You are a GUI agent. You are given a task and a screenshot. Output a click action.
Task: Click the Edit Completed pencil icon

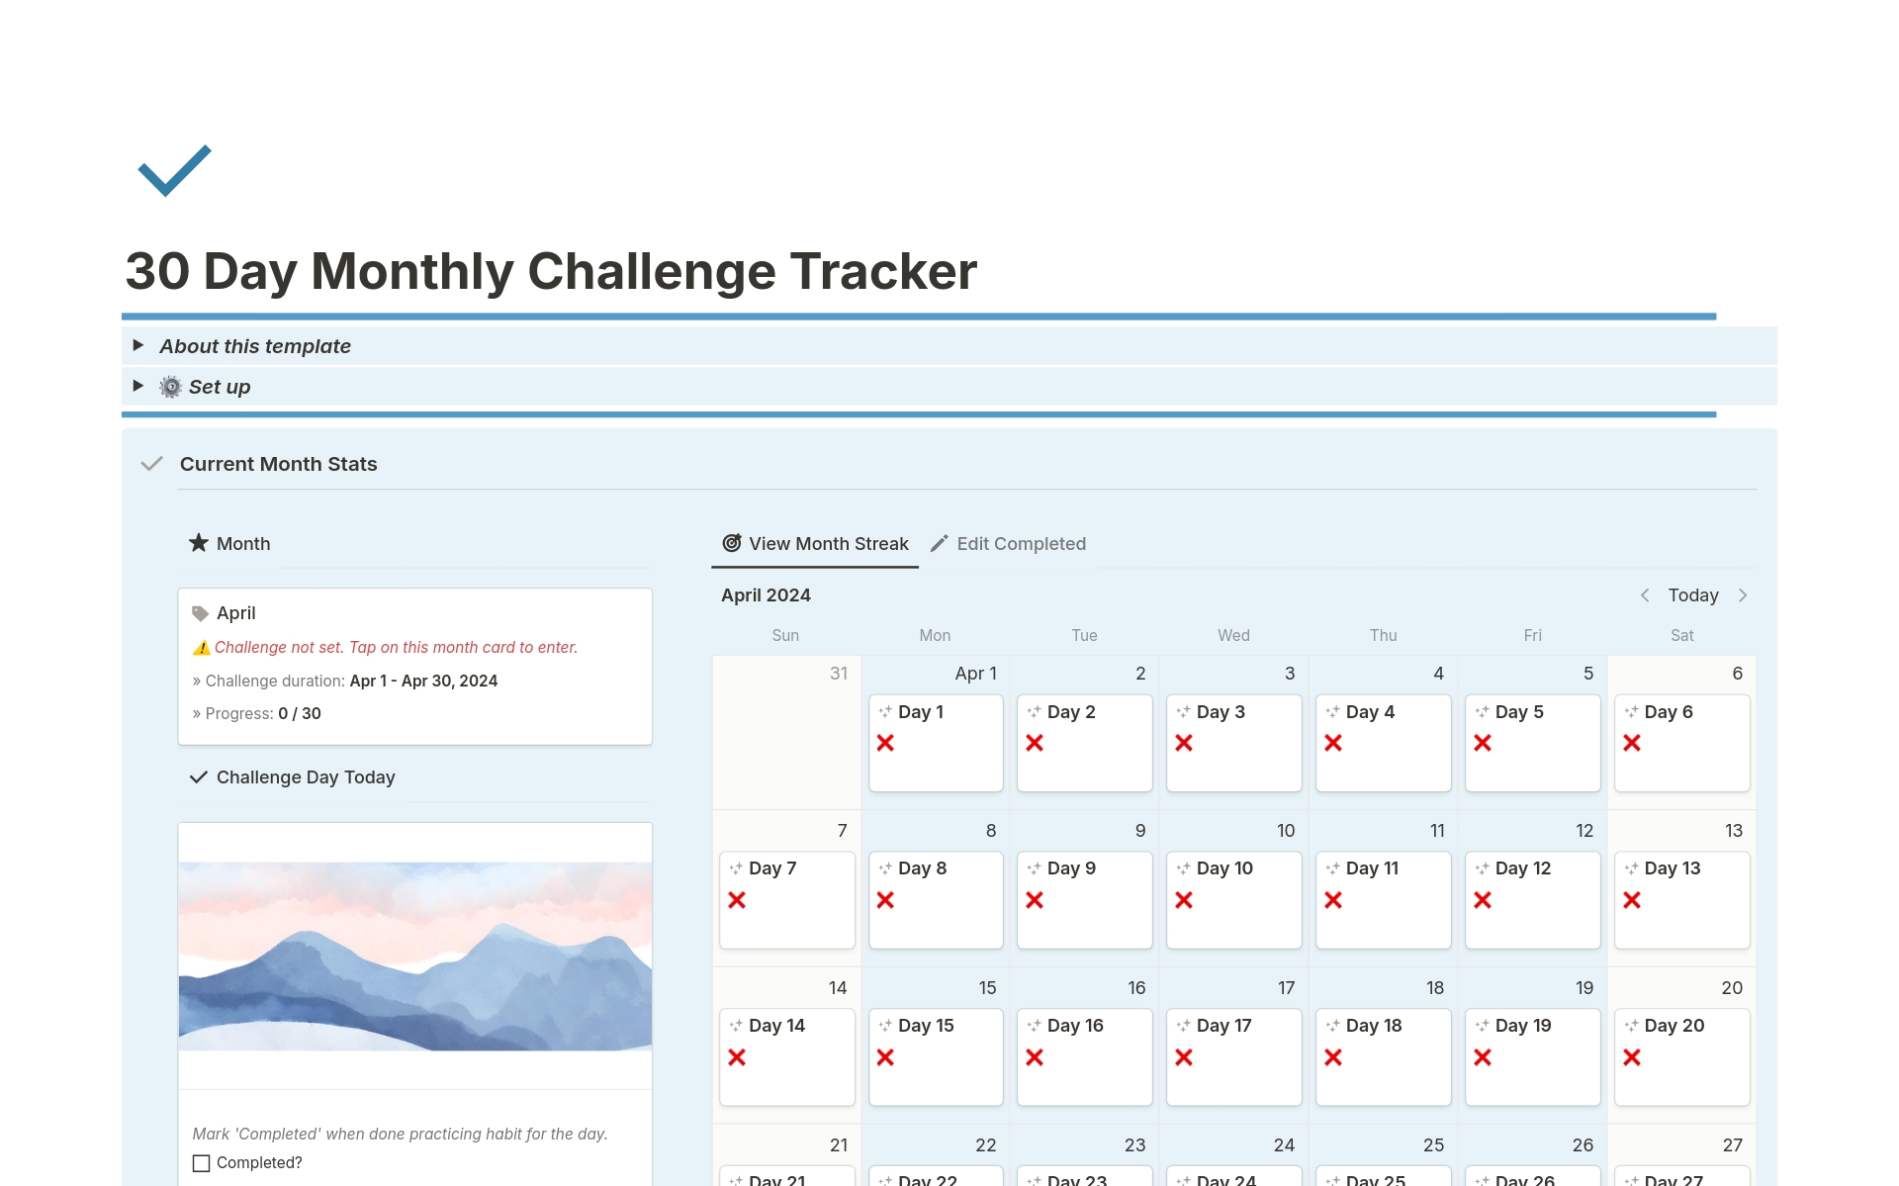click(x=943, y=544)
